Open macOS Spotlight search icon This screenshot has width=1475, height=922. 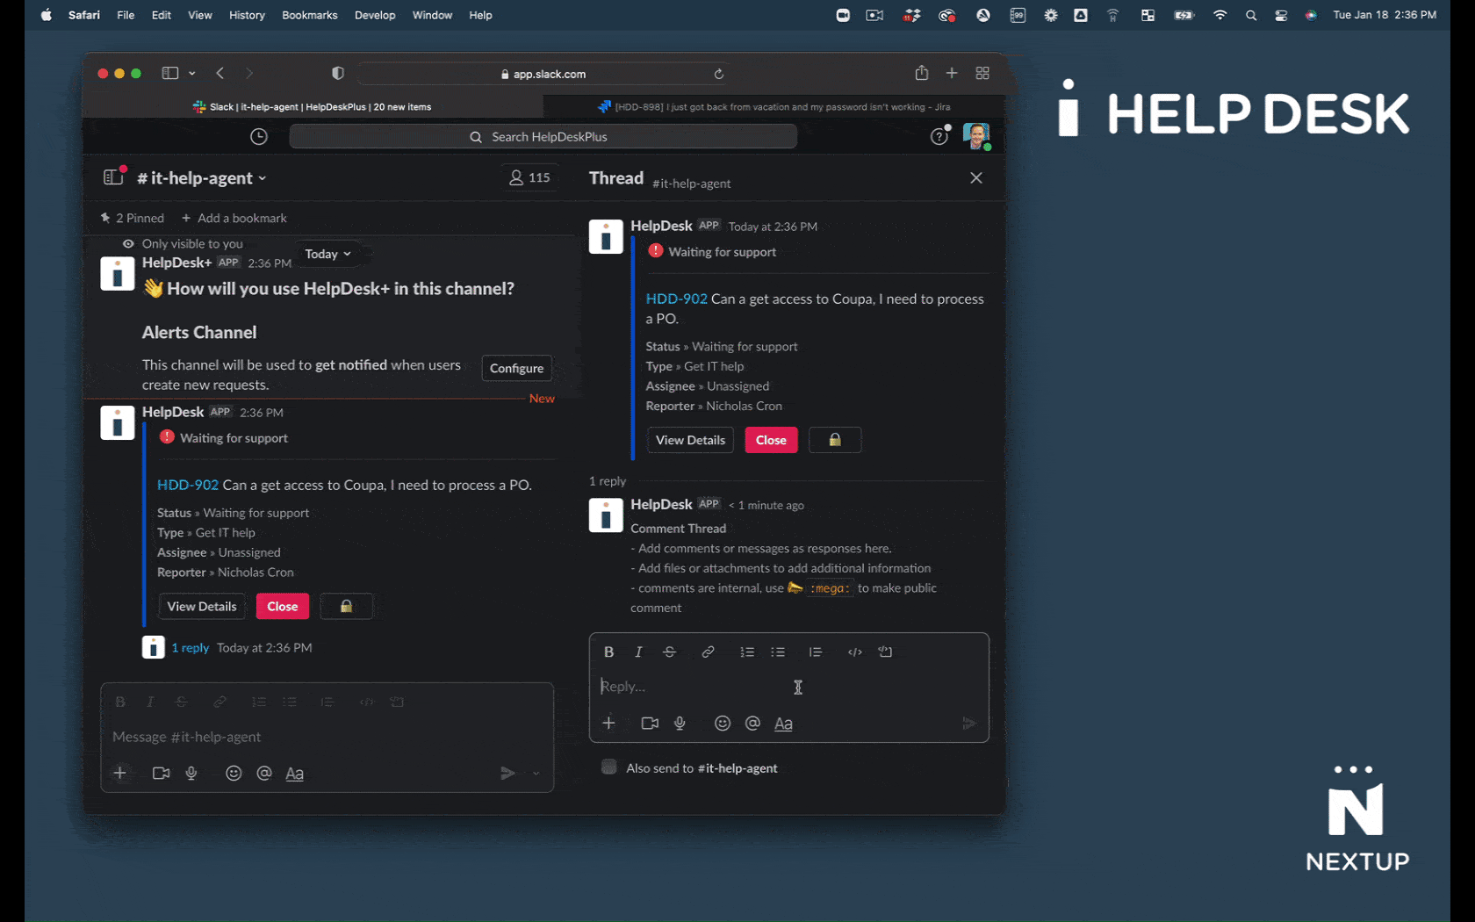(x=1250, y=15)
